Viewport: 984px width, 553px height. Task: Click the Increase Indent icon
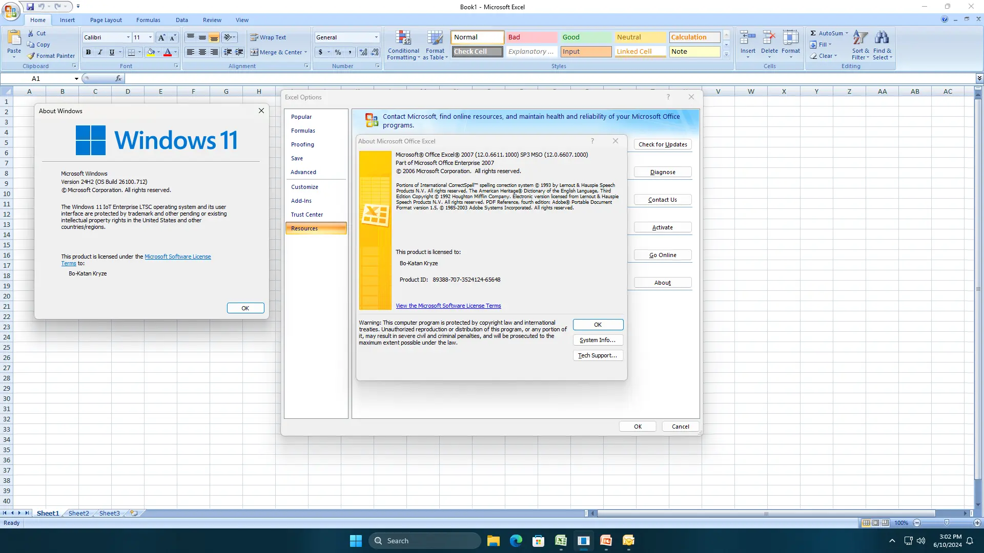tap(239, 52)
